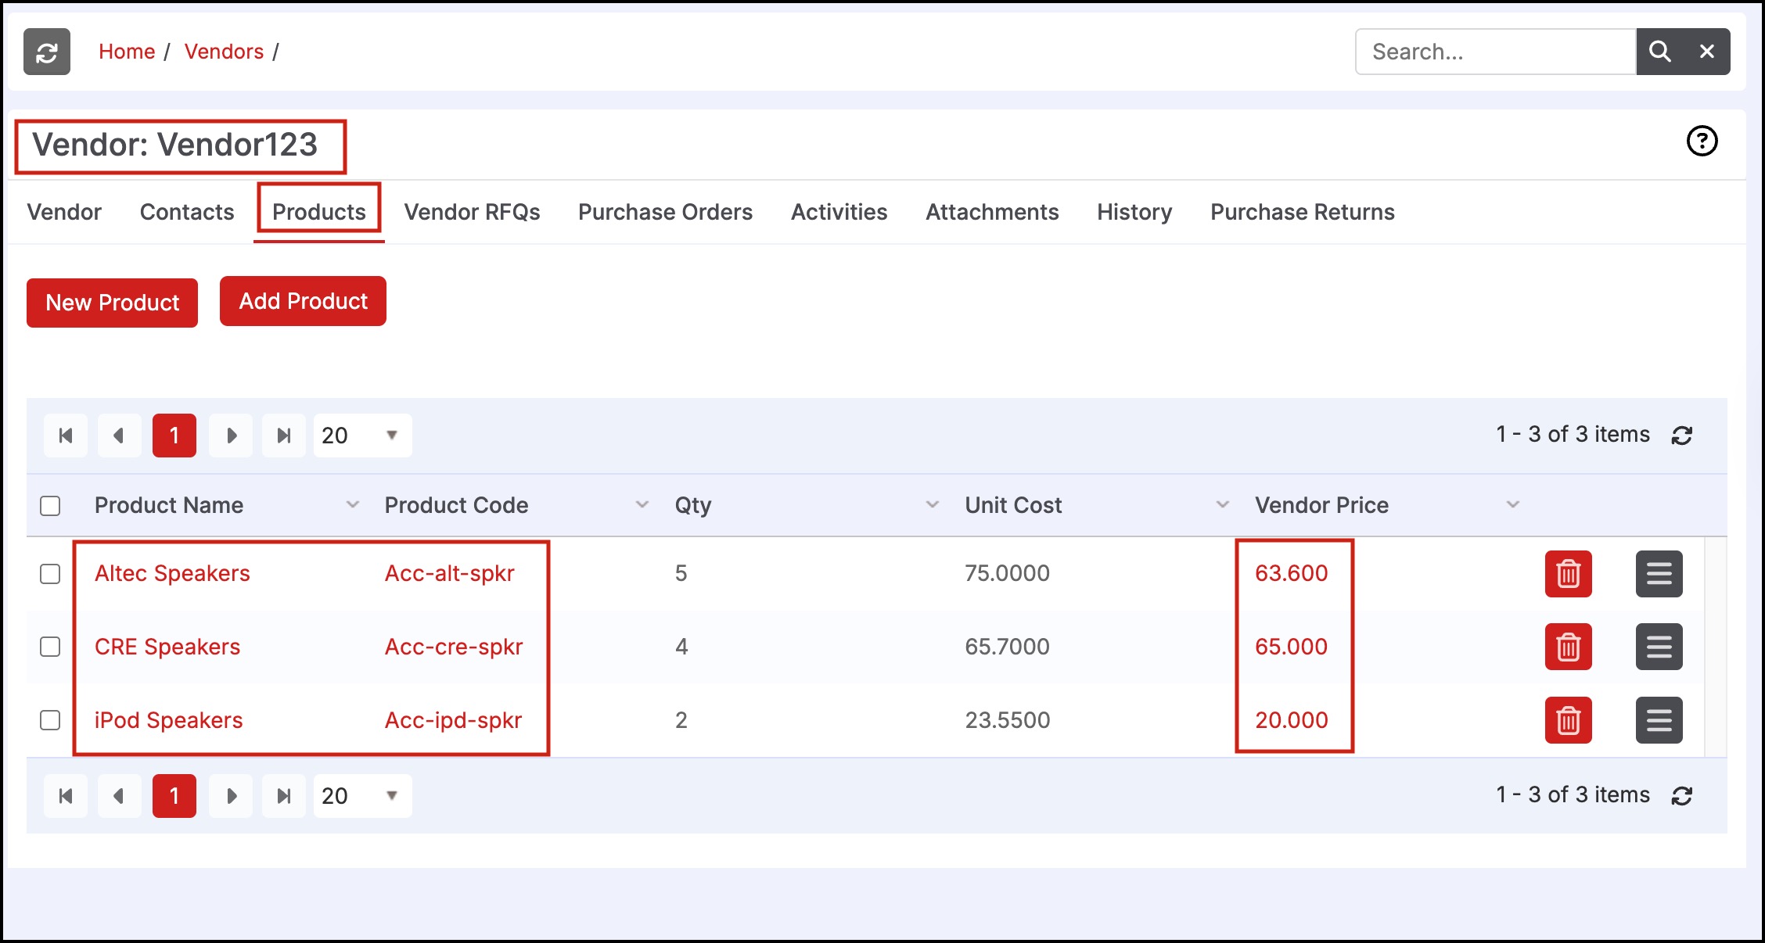Select the Products tab

pos(319,212)
